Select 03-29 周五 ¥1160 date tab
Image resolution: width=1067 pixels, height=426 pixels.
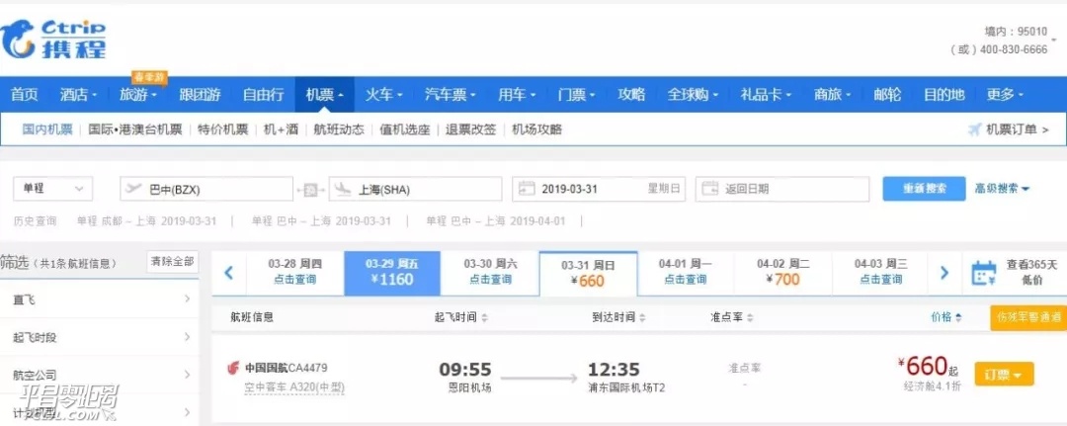392,273
